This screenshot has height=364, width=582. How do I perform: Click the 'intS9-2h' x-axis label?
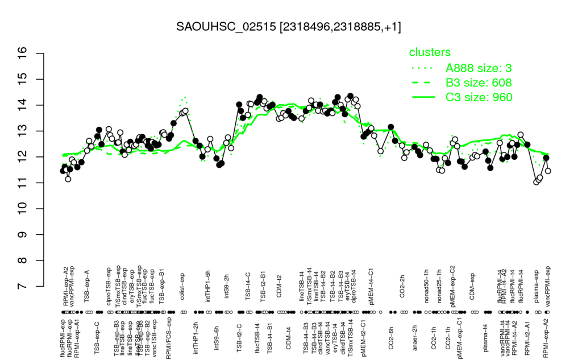pyautogui.click(x=227, y=287)
